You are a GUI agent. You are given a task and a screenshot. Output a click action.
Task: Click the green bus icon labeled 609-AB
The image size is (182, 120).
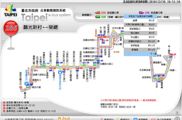pos(57,65)
